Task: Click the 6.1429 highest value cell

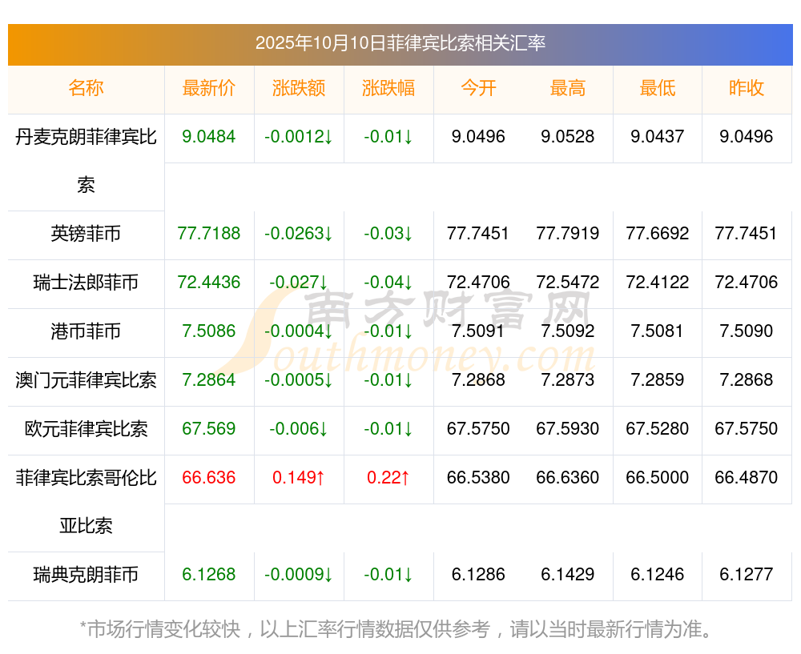Action: pyautogui.click(x=568, y=575)
